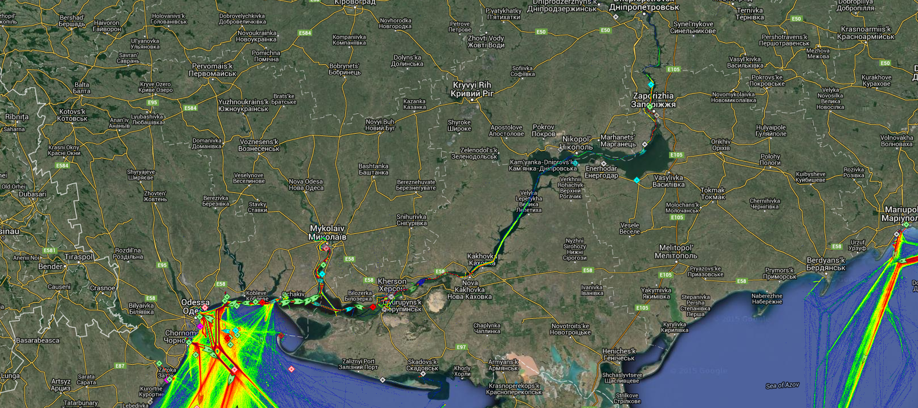The image size is (918, 408).
Task: Select the white diamond marker below Zaliznyi Port
Action: [382, 380]
